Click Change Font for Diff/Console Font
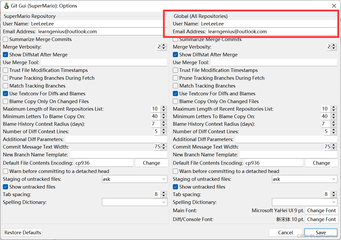341x240 pixels. pyautogui.click(x=322, y=219)
